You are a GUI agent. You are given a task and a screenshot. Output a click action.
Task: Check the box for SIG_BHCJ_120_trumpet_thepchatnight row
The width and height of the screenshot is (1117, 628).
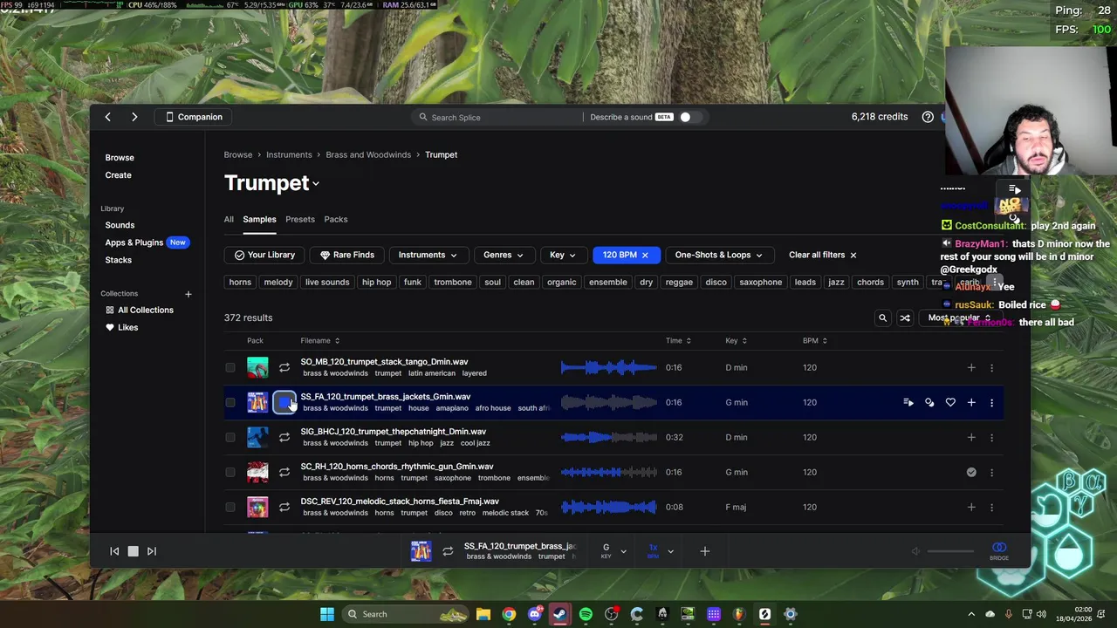[230, 437]
